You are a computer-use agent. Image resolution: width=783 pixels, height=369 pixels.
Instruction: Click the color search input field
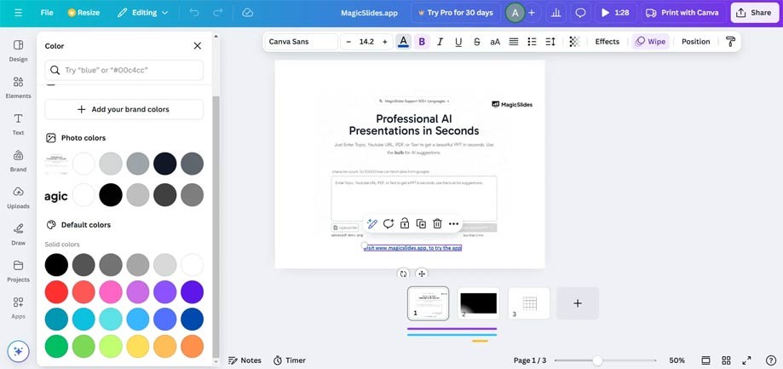[x=124, y=70]
